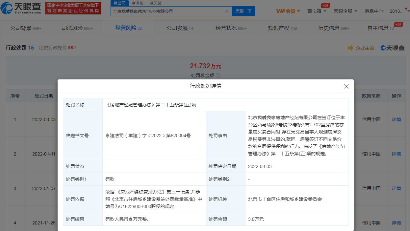The width and height of the screenshot is (410, 231).
Task: Click the 2022-01-07 date in row 3
Action: point(44,188)
